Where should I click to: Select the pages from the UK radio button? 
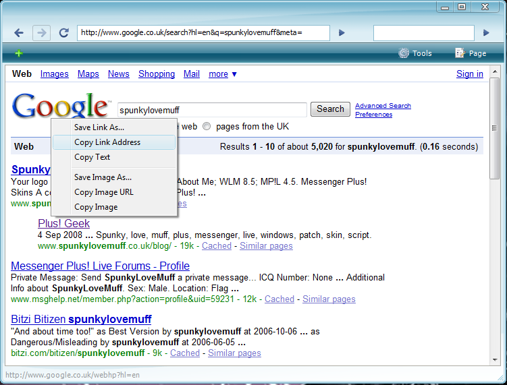point(207,126)
